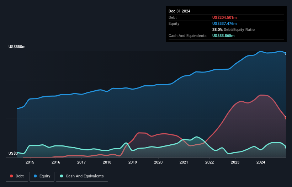Click the 2019 x-axis label
Image resolution: width=292 pixels, height=187 pixels.
(133, 162)
